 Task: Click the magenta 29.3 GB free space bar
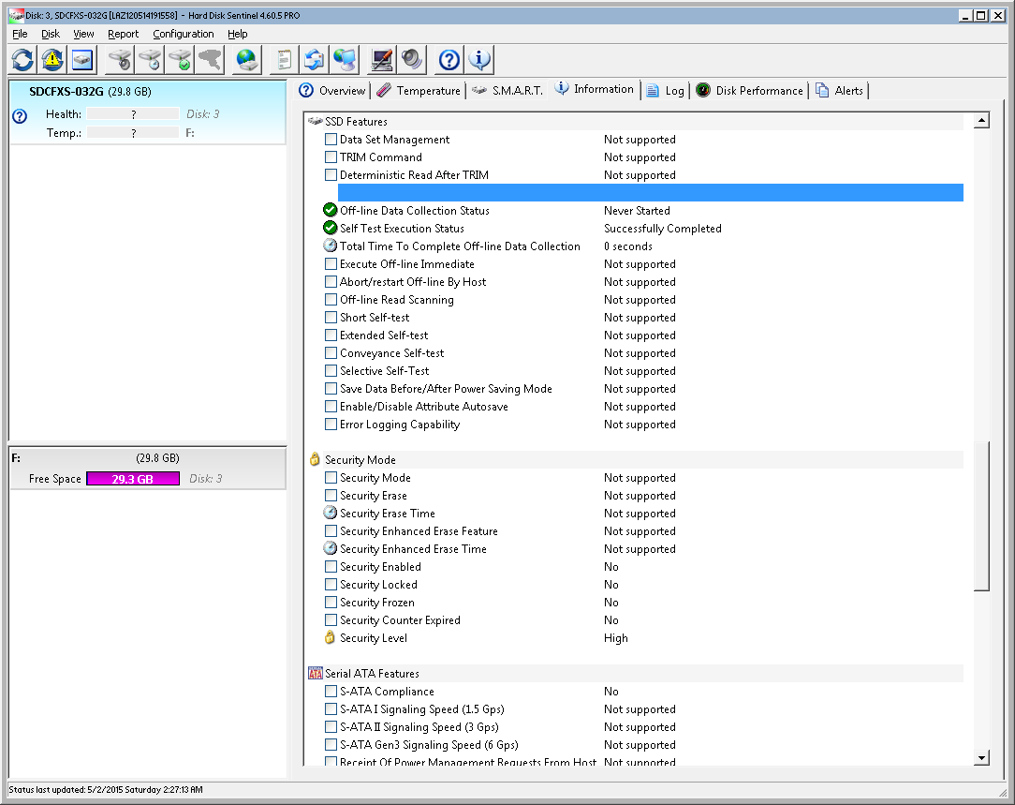(x=133, y=479)
